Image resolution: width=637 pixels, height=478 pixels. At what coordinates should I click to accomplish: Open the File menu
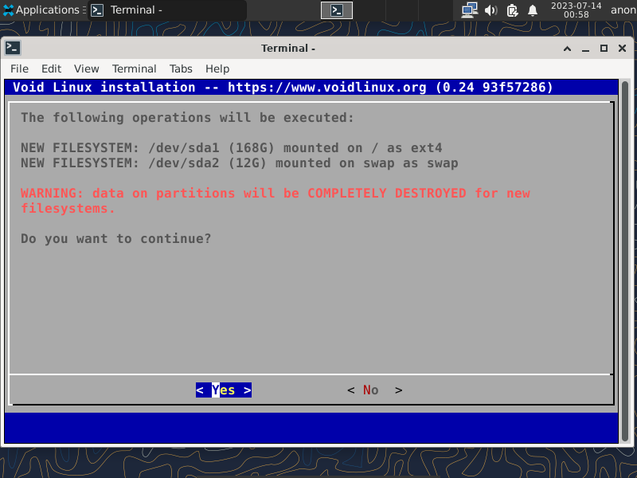(x=19, y=69)
